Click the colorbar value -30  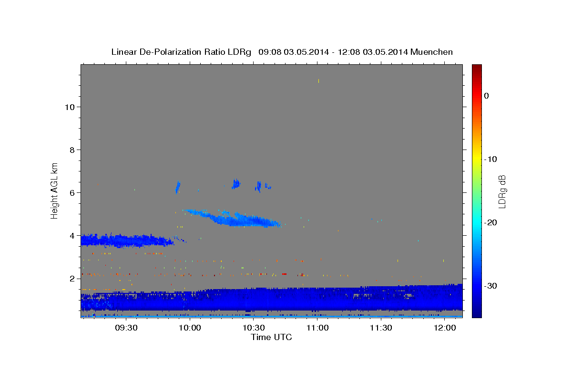pos(491,286)
